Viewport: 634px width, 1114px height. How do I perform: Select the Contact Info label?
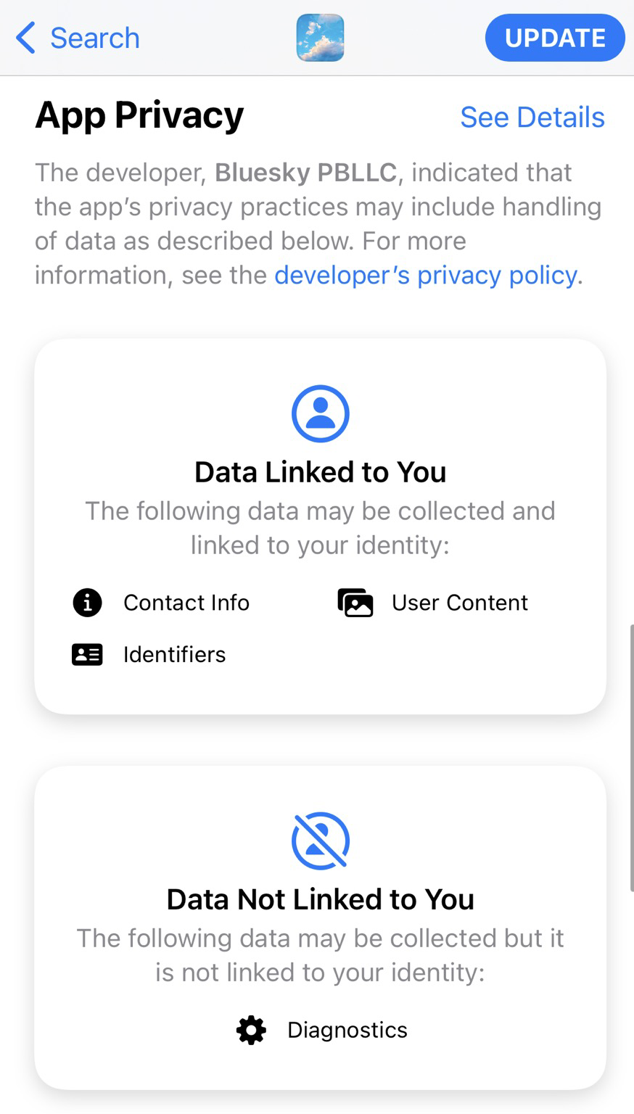[x=186, y=603]
